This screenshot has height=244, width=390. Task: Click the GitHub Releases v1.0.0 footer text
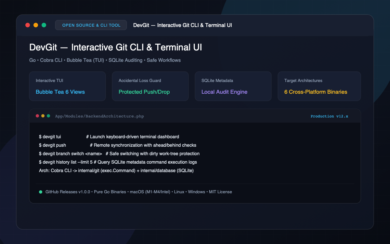[x=139, y=192]
